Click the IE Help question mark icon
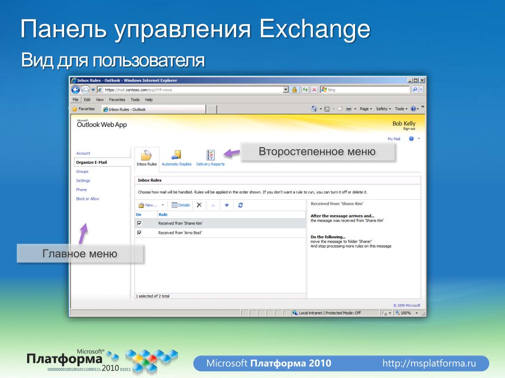Screen dimensions: 505x378 click(413, 109)
